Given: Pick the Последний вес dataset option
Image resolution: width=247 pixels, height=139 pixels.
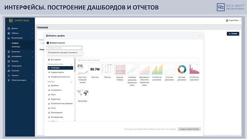Looking at the screenshot, I should [63, 53].
